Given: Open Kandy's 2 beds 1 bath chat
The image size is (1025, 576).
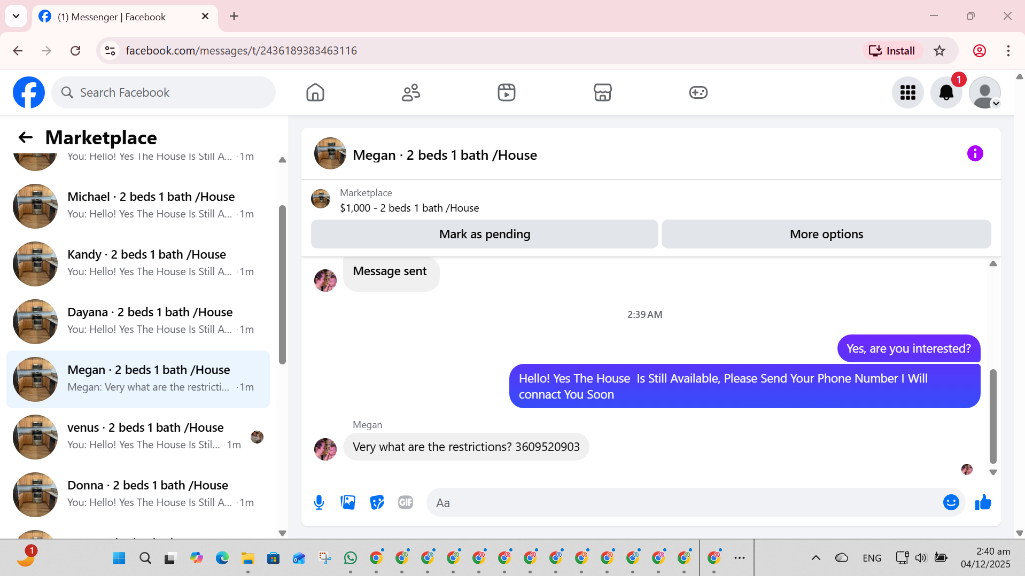Looking at the screenshot, I should 138,263.
